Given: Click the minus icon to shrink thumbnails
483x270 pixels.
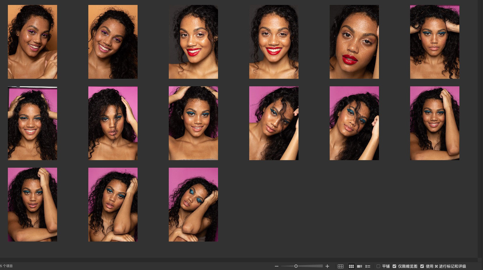Looking at the screenshot, I should point(277,266).
